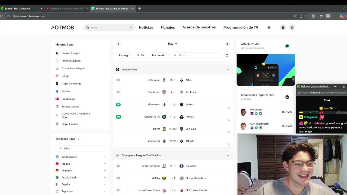Click the Bundesliga logo icon

pyautogui.click(x=57, y=99)
